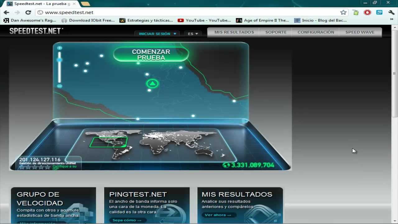
Task: Reload the Speedtest.net page
Action: click(28, 12)
